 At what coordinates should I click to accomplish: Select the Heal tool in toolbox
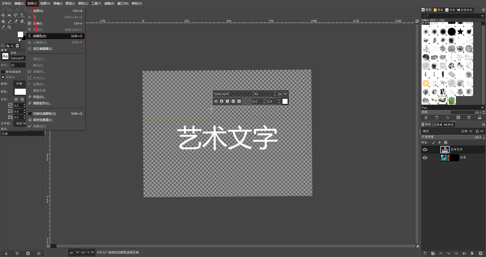pos(22,21)
